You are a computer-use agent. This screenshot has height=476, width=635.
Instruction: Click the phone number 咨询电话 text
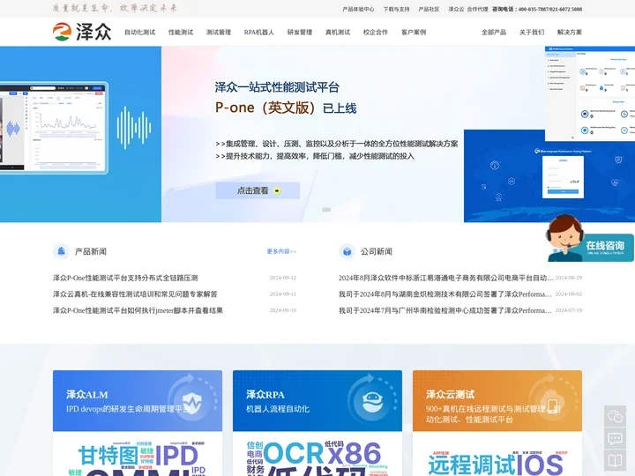537,9
